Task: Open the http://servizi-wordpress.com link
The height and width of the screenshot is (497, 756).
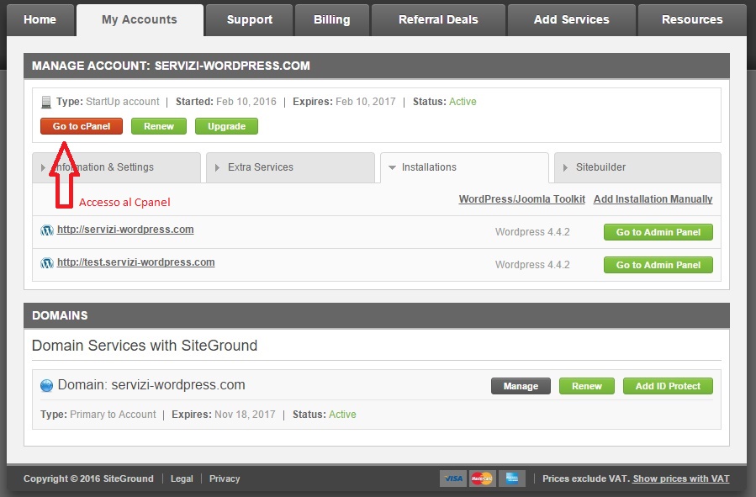Action: (x=125, y=230)
